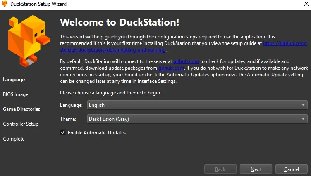
Task: Click the Next button
Action: click(x=256, y=169)
